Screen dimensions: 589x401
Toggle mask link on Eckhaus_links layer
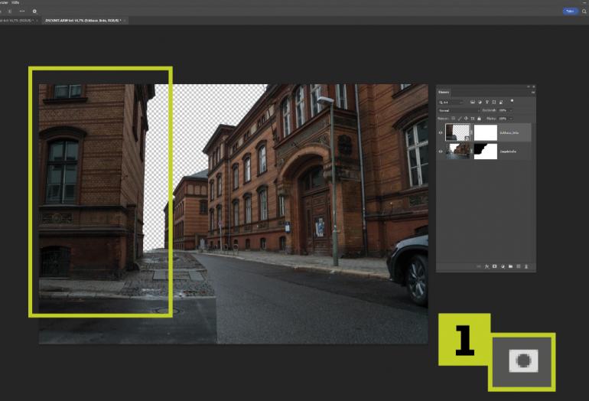pyautogui.click(x=472, y=132)
